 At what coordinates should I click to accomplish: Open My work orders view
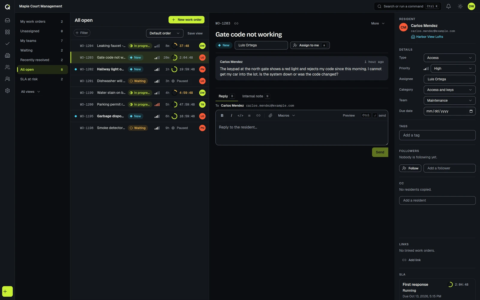tap(42, 22)
